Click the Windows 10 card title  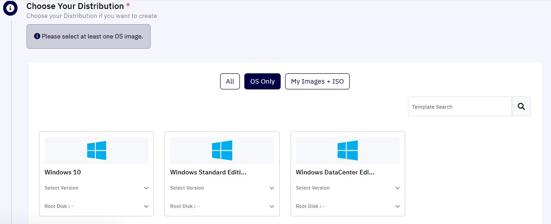(x=63, y=172)
